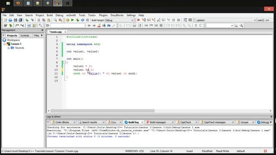Open Find with the magnifier icon
Viewport: 276px width, 155px height.
click(55, 20)
